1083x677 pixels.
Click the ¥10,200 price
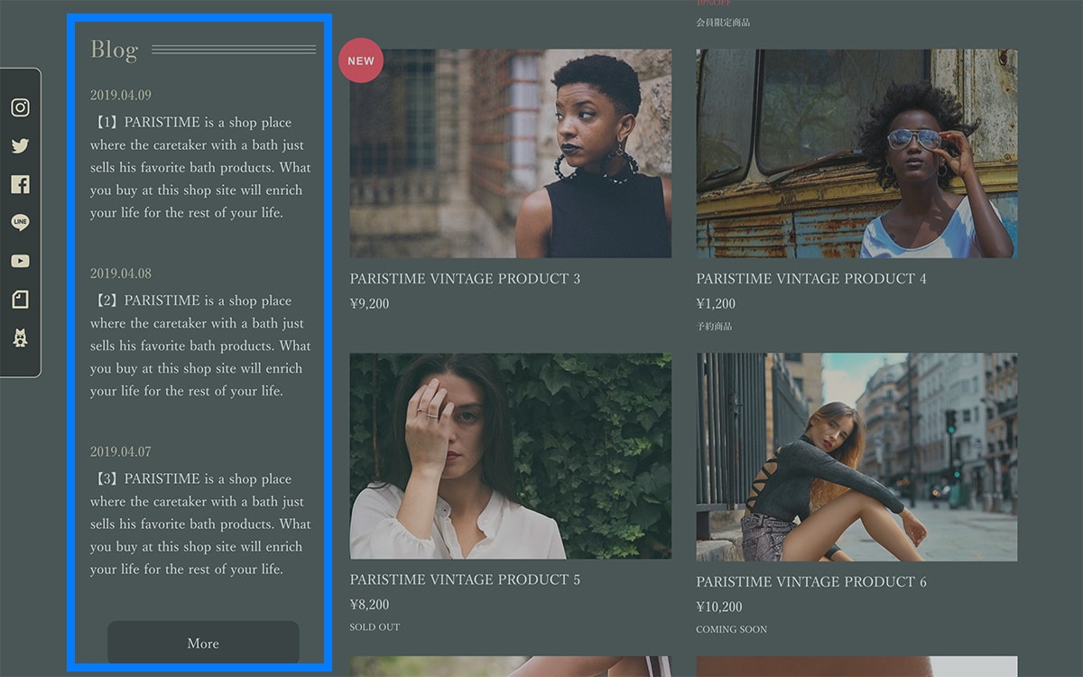click(x=719, y=607)
